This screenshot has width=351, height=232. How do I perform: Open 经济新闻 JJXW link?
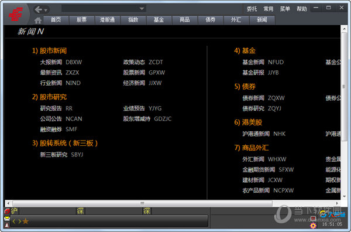click(x=142, y=83)
